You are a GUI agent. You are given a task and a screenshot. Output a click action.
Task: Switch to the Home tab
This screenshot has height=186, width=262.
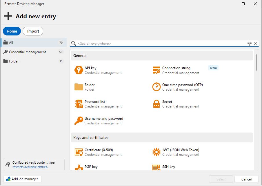tap(12, 31)
